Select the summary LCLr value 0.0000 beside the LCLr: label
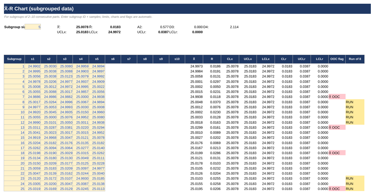This screenshot has width=371, height=195. 197,32
